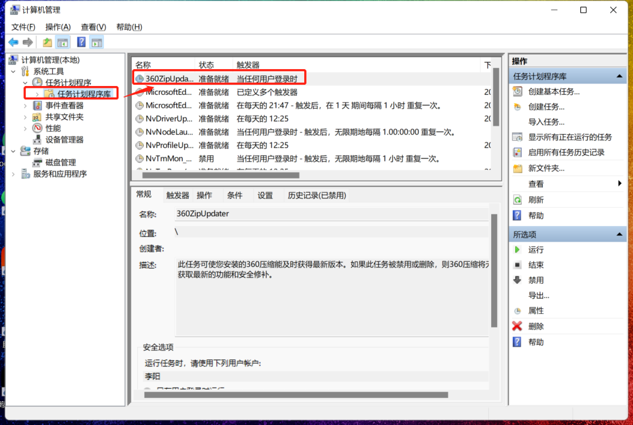Select the NvDriverUp... task row
This screenshot has width=633, height=425.
[x=312, y=119]
